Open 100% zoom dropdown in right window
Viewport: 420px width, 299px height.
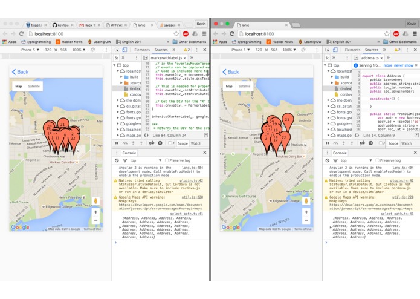point(289,50)
